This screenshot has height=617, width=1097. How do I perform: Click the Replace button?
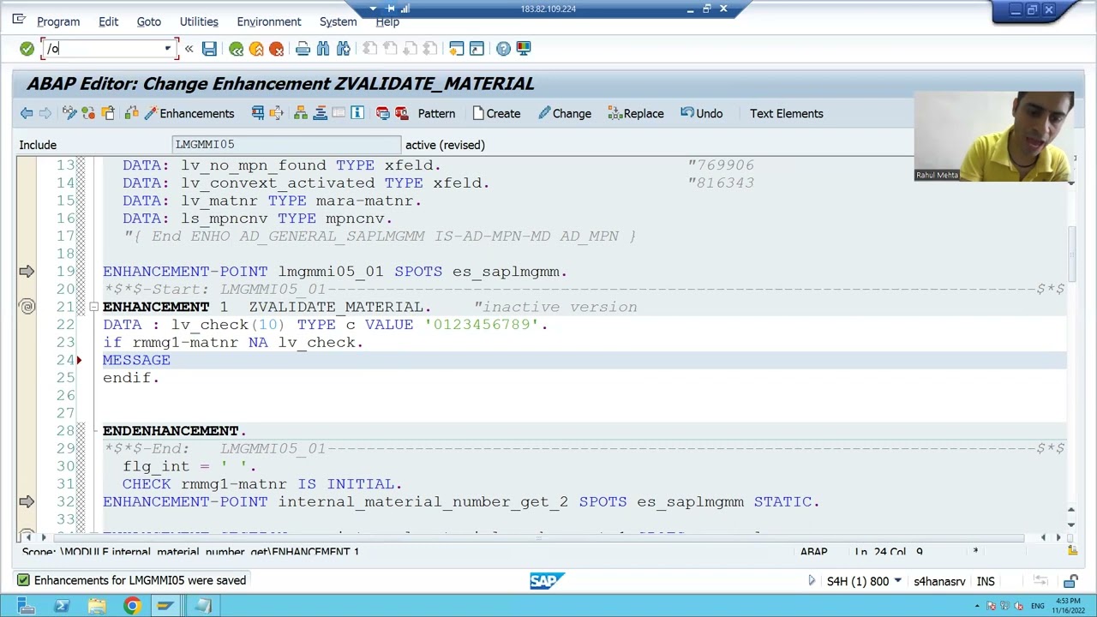point(636,113)
